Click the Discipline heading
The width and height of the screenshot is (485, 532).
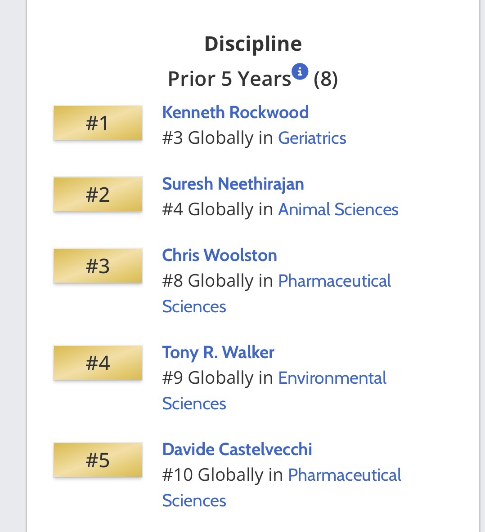253,44
